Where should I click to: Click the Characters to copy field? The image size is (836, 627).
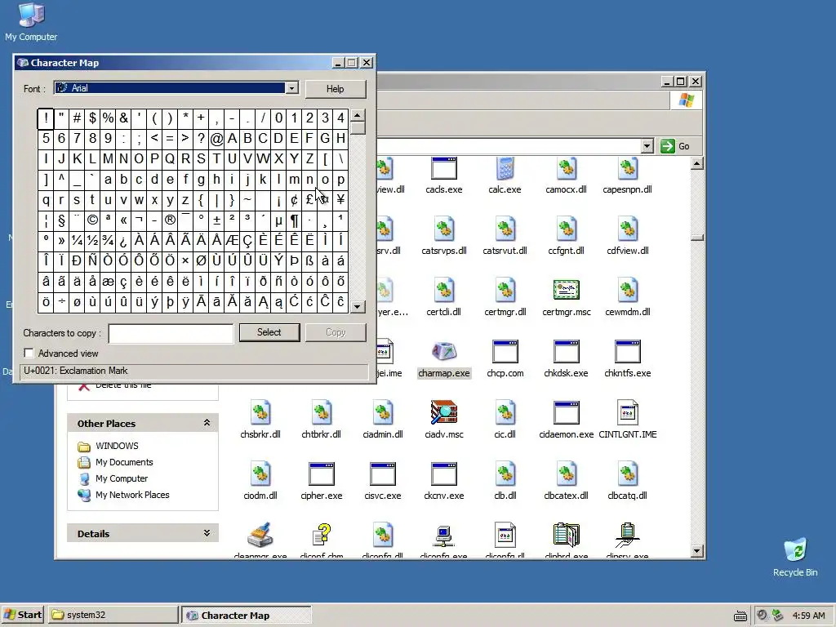coord(171,334)
